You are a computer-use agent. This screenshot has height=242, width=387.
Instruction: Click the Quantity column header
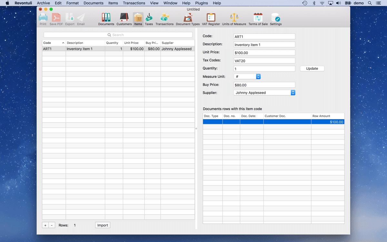(x=114, y=43)
